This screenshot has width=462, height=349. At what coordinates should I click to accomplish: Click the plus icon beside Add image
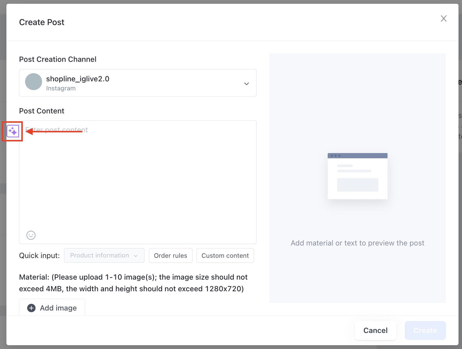(x=31, y=308)
